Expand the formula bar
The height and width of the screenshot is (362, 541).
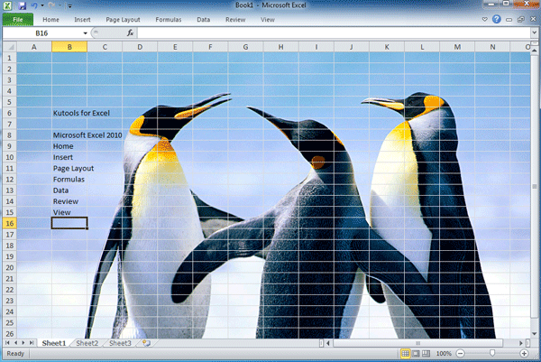tap(533, 32)
